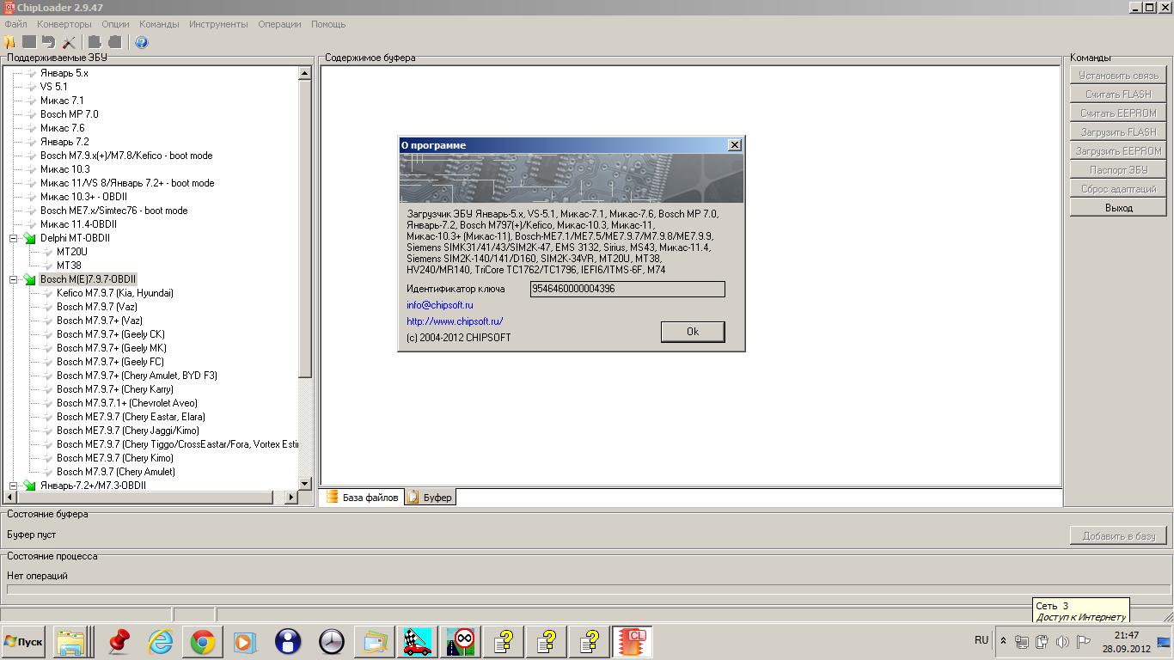Click the Считать EEPROM button
This screenshot has height=660, width=1174.
pos(1118,113)
